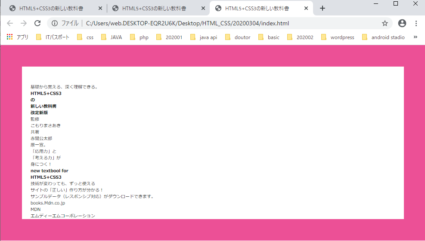Open the Chrome three-dot menu
Image resolution: width=425 pixels, height=241 pixels.
point(416,23)
